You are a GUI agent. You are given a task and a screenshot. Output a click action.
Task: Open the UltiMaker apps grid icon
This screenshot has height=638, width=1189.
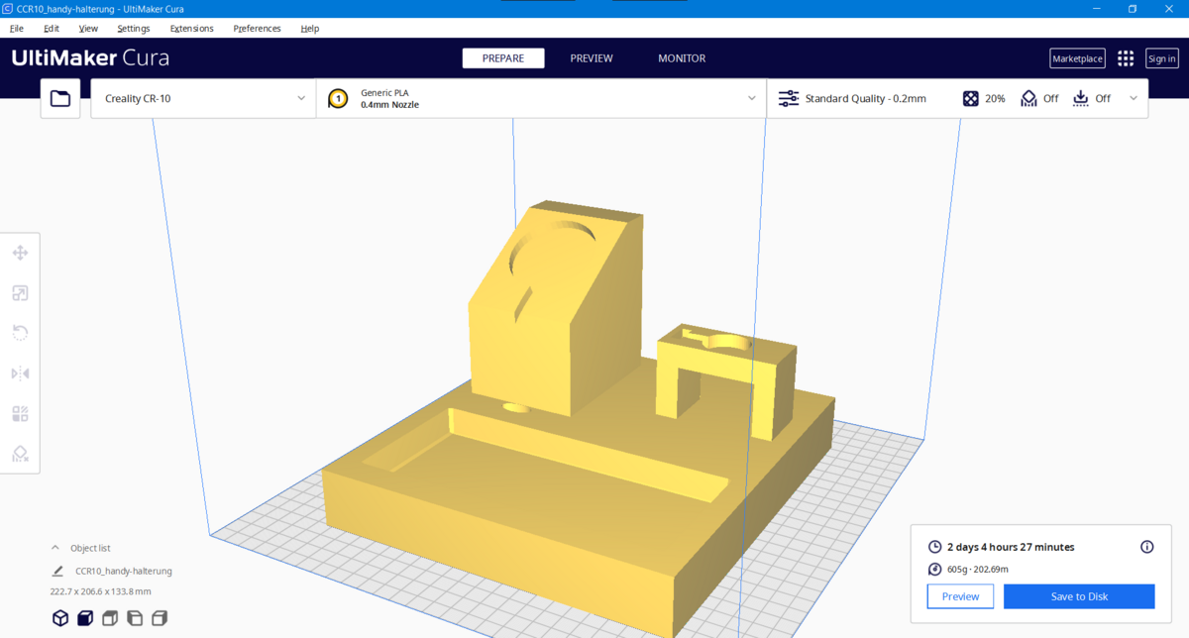(1126, 58)
